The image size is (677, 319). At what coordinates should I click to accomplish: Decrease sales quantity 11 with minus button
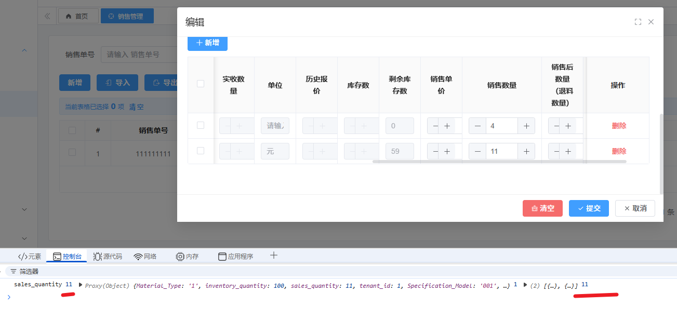[477, 151]
